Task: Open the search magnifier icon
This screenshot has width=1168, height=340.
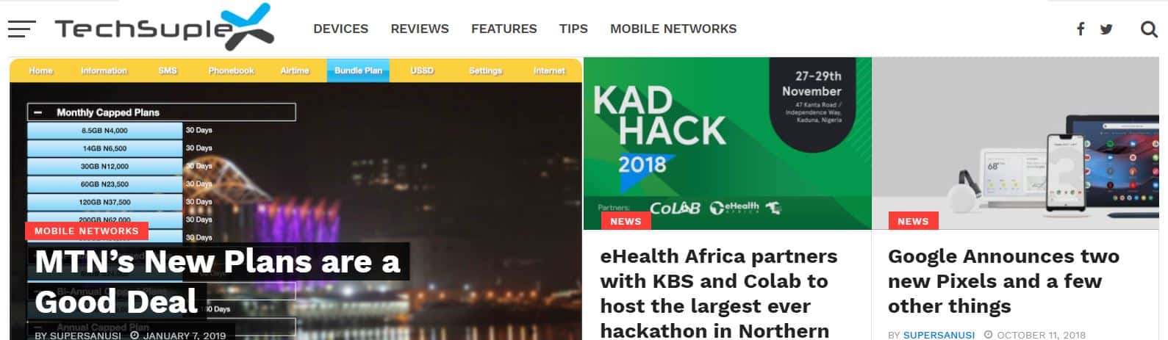Action: coord(1149,29)
